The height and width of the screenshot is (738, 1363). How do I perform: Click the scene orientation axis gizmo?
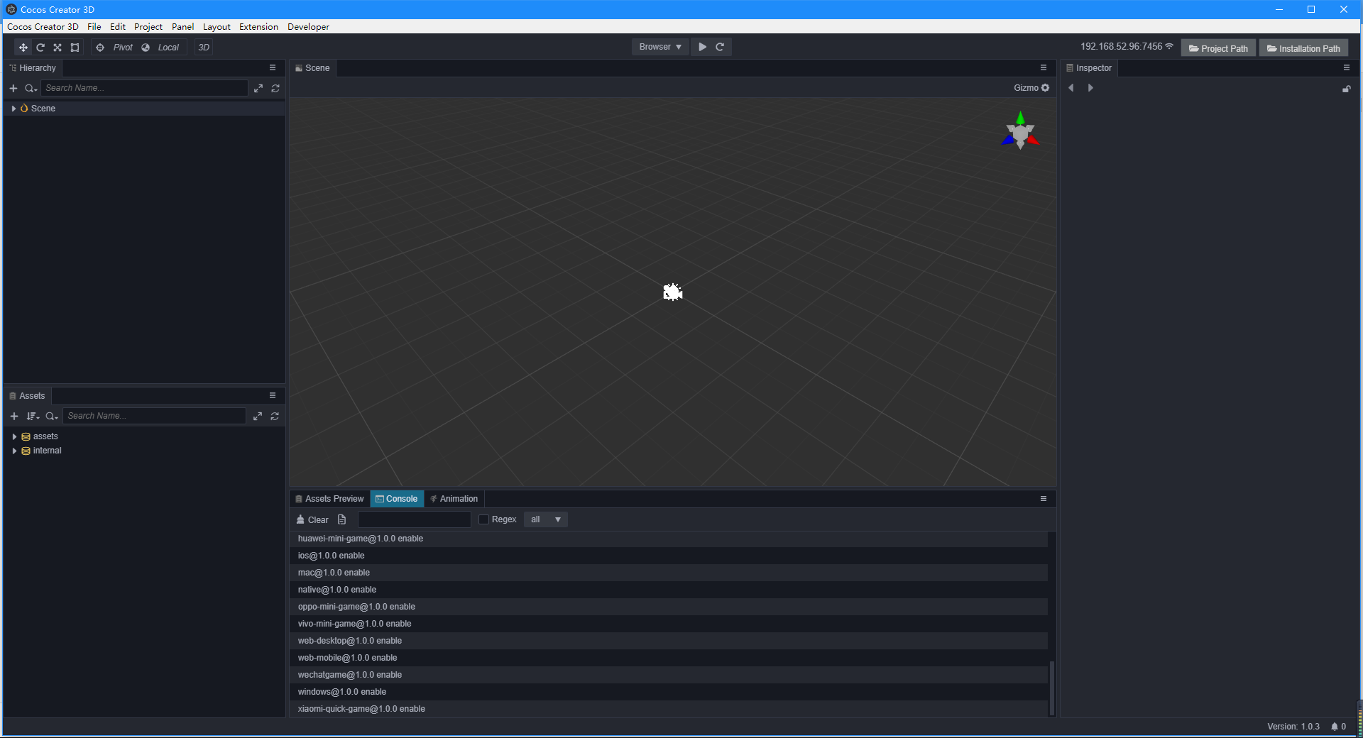(x=1020, y=131)
